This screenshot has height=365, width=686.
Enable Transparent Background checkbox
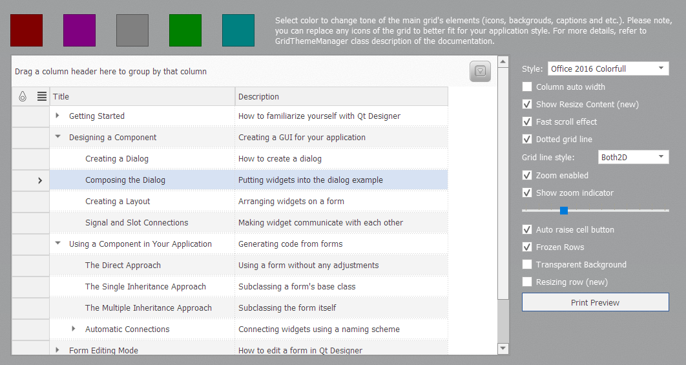point(527,264)
